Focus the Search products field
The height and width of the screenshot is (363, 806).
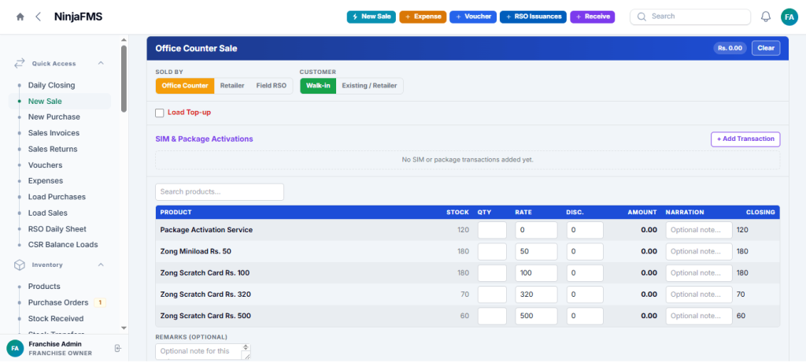click(x=220, y=192)
